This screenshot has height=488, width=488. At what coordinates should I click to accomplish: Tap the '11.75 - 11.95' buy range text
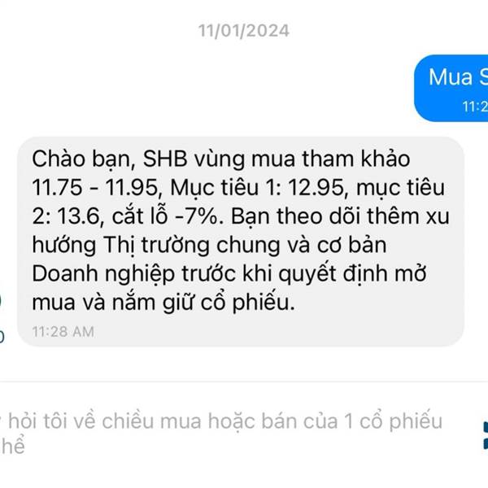click(95, 188)
